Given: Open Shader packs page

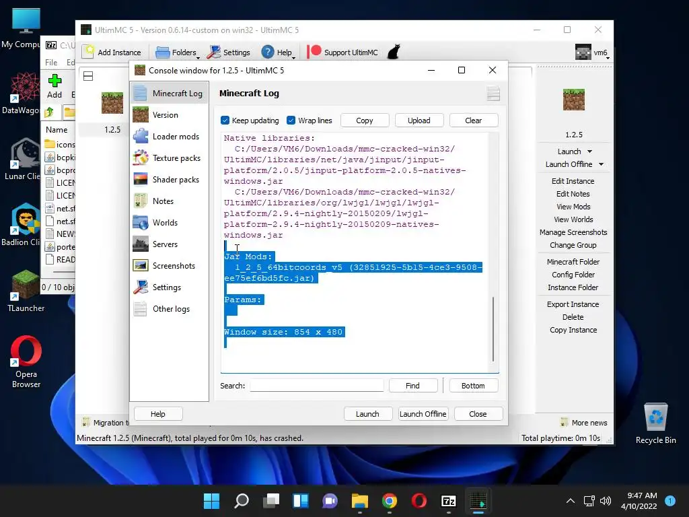Looking at the screenshot, I should pyautogui.click(x=169, y=179).
